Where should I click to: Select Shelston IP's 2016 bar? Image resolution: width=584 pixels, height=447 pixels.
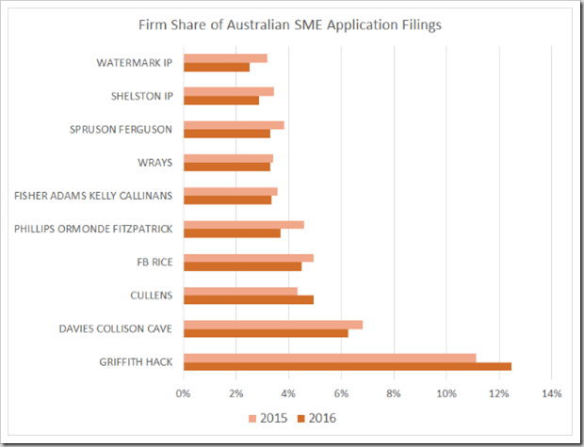[x=221, y=100]
